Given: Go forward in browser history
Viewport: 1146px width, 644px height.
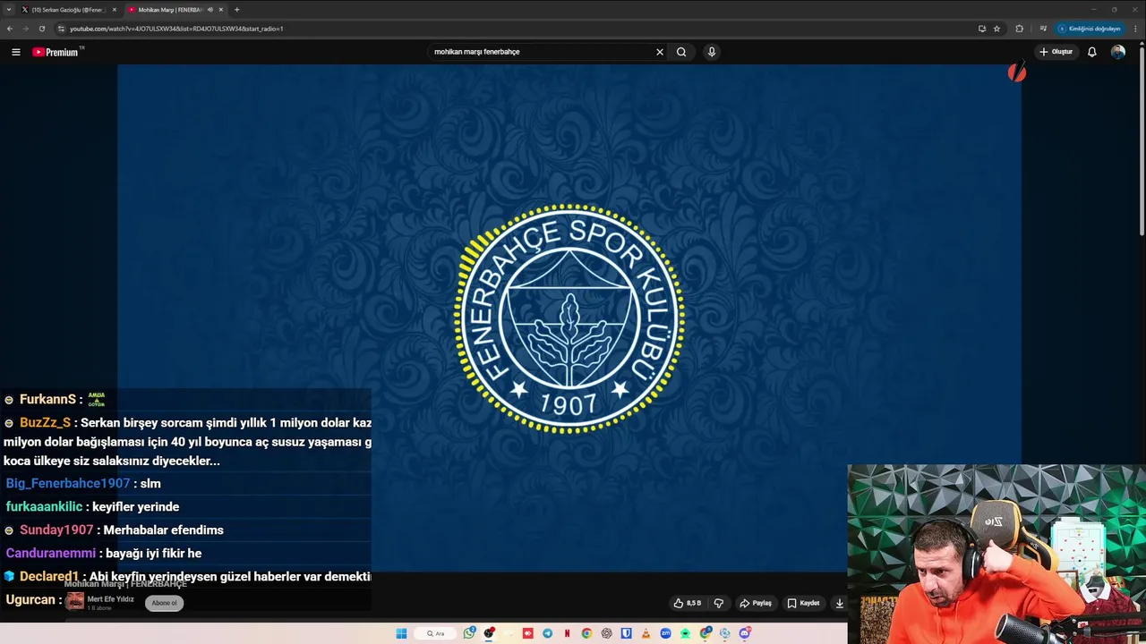Looking at the screenshot, I should [26, 29].
